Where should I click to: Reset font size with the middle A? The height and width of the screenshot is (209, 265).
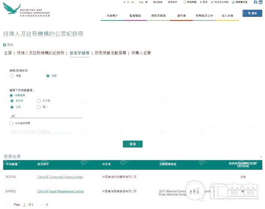[128, 2]
